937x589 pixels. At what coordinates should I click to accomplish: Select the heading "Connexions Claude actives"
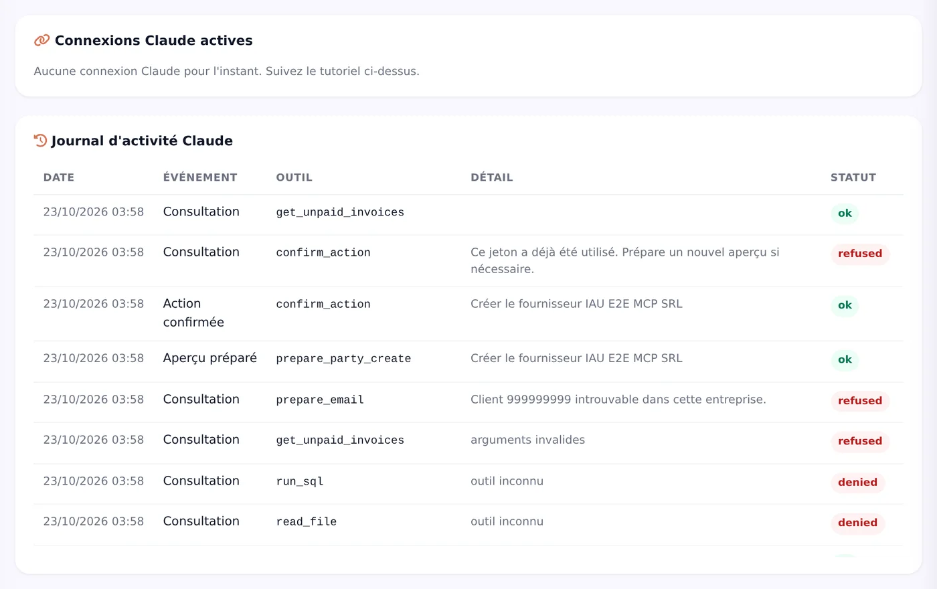(x=154, y=40)
